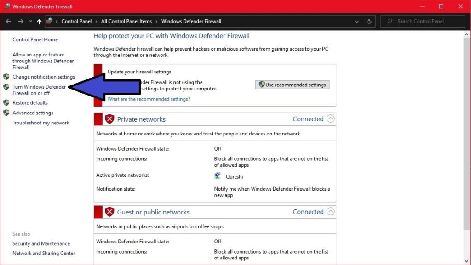Open Change notification settings

[43, 77]
